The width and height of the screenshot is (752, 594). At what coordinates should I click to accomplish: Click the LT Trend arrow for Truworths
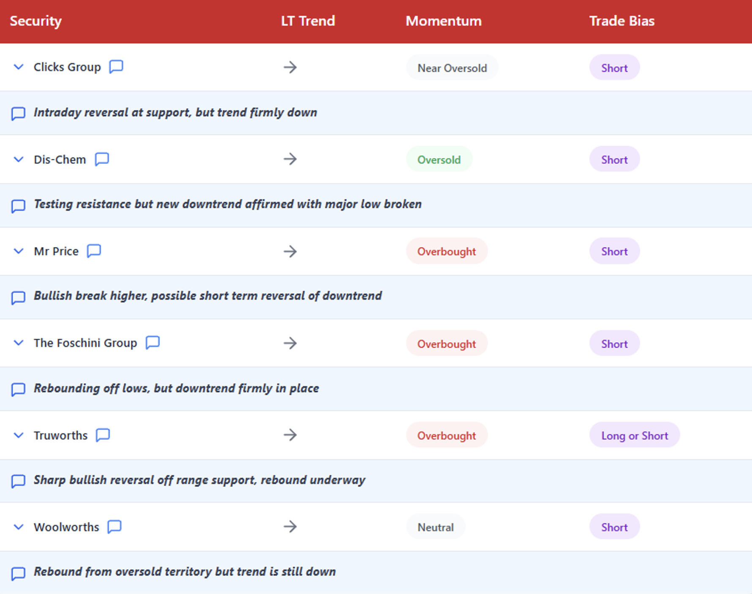click(290, 435)
